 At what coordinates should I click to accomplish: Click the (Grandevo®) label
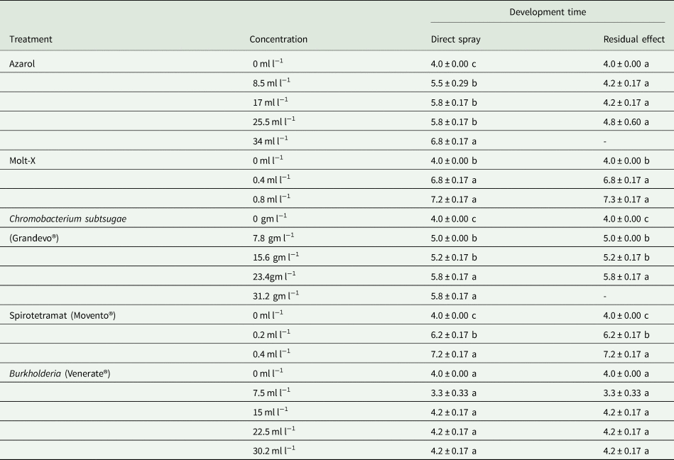pos(34,238)
